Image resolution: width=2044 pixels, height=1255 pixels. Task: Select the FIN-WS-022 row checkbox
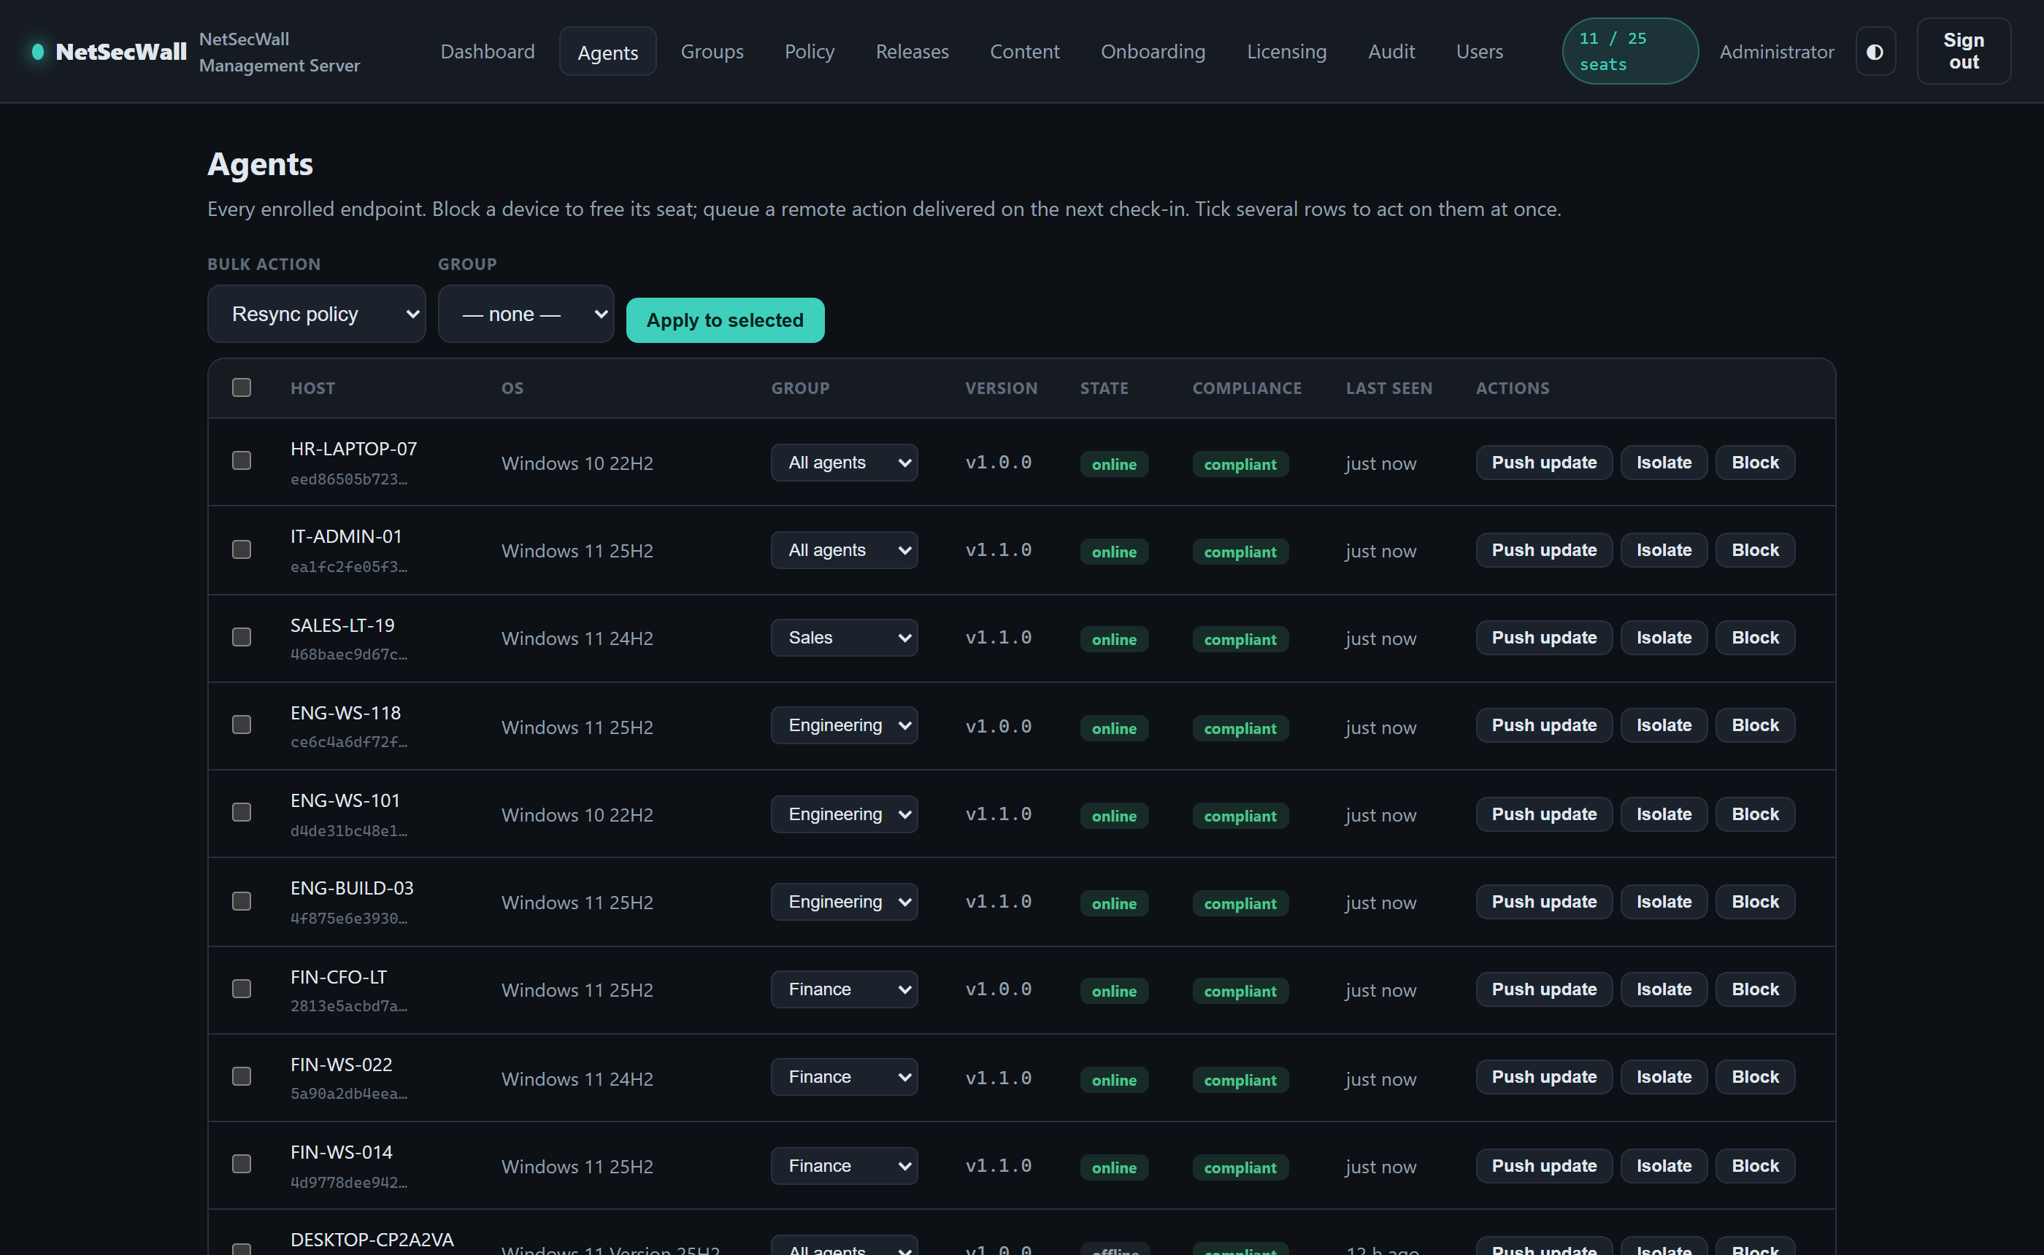click(x=242, y=1076)
